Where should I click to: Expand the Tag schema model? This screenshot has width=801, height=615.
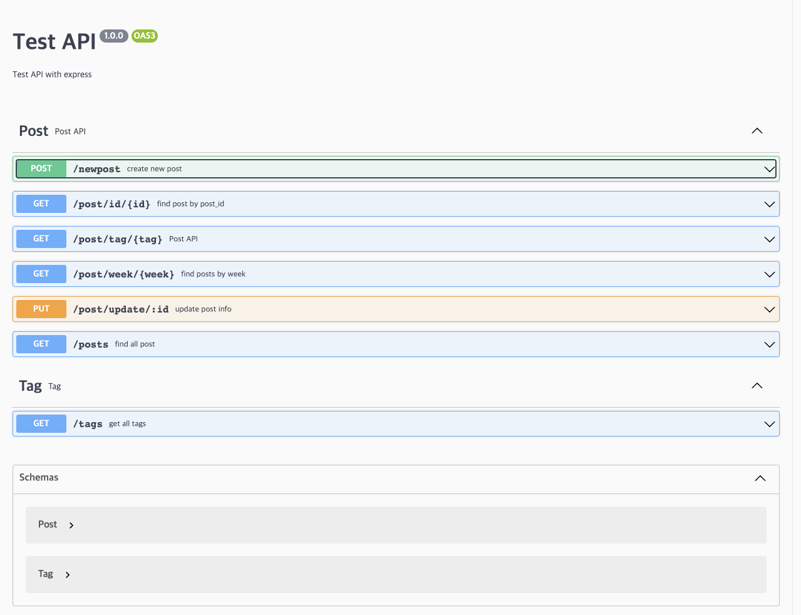click(67, 575)
